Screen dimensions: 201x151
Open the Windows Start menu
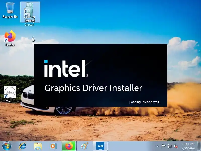tap(7, 146)
